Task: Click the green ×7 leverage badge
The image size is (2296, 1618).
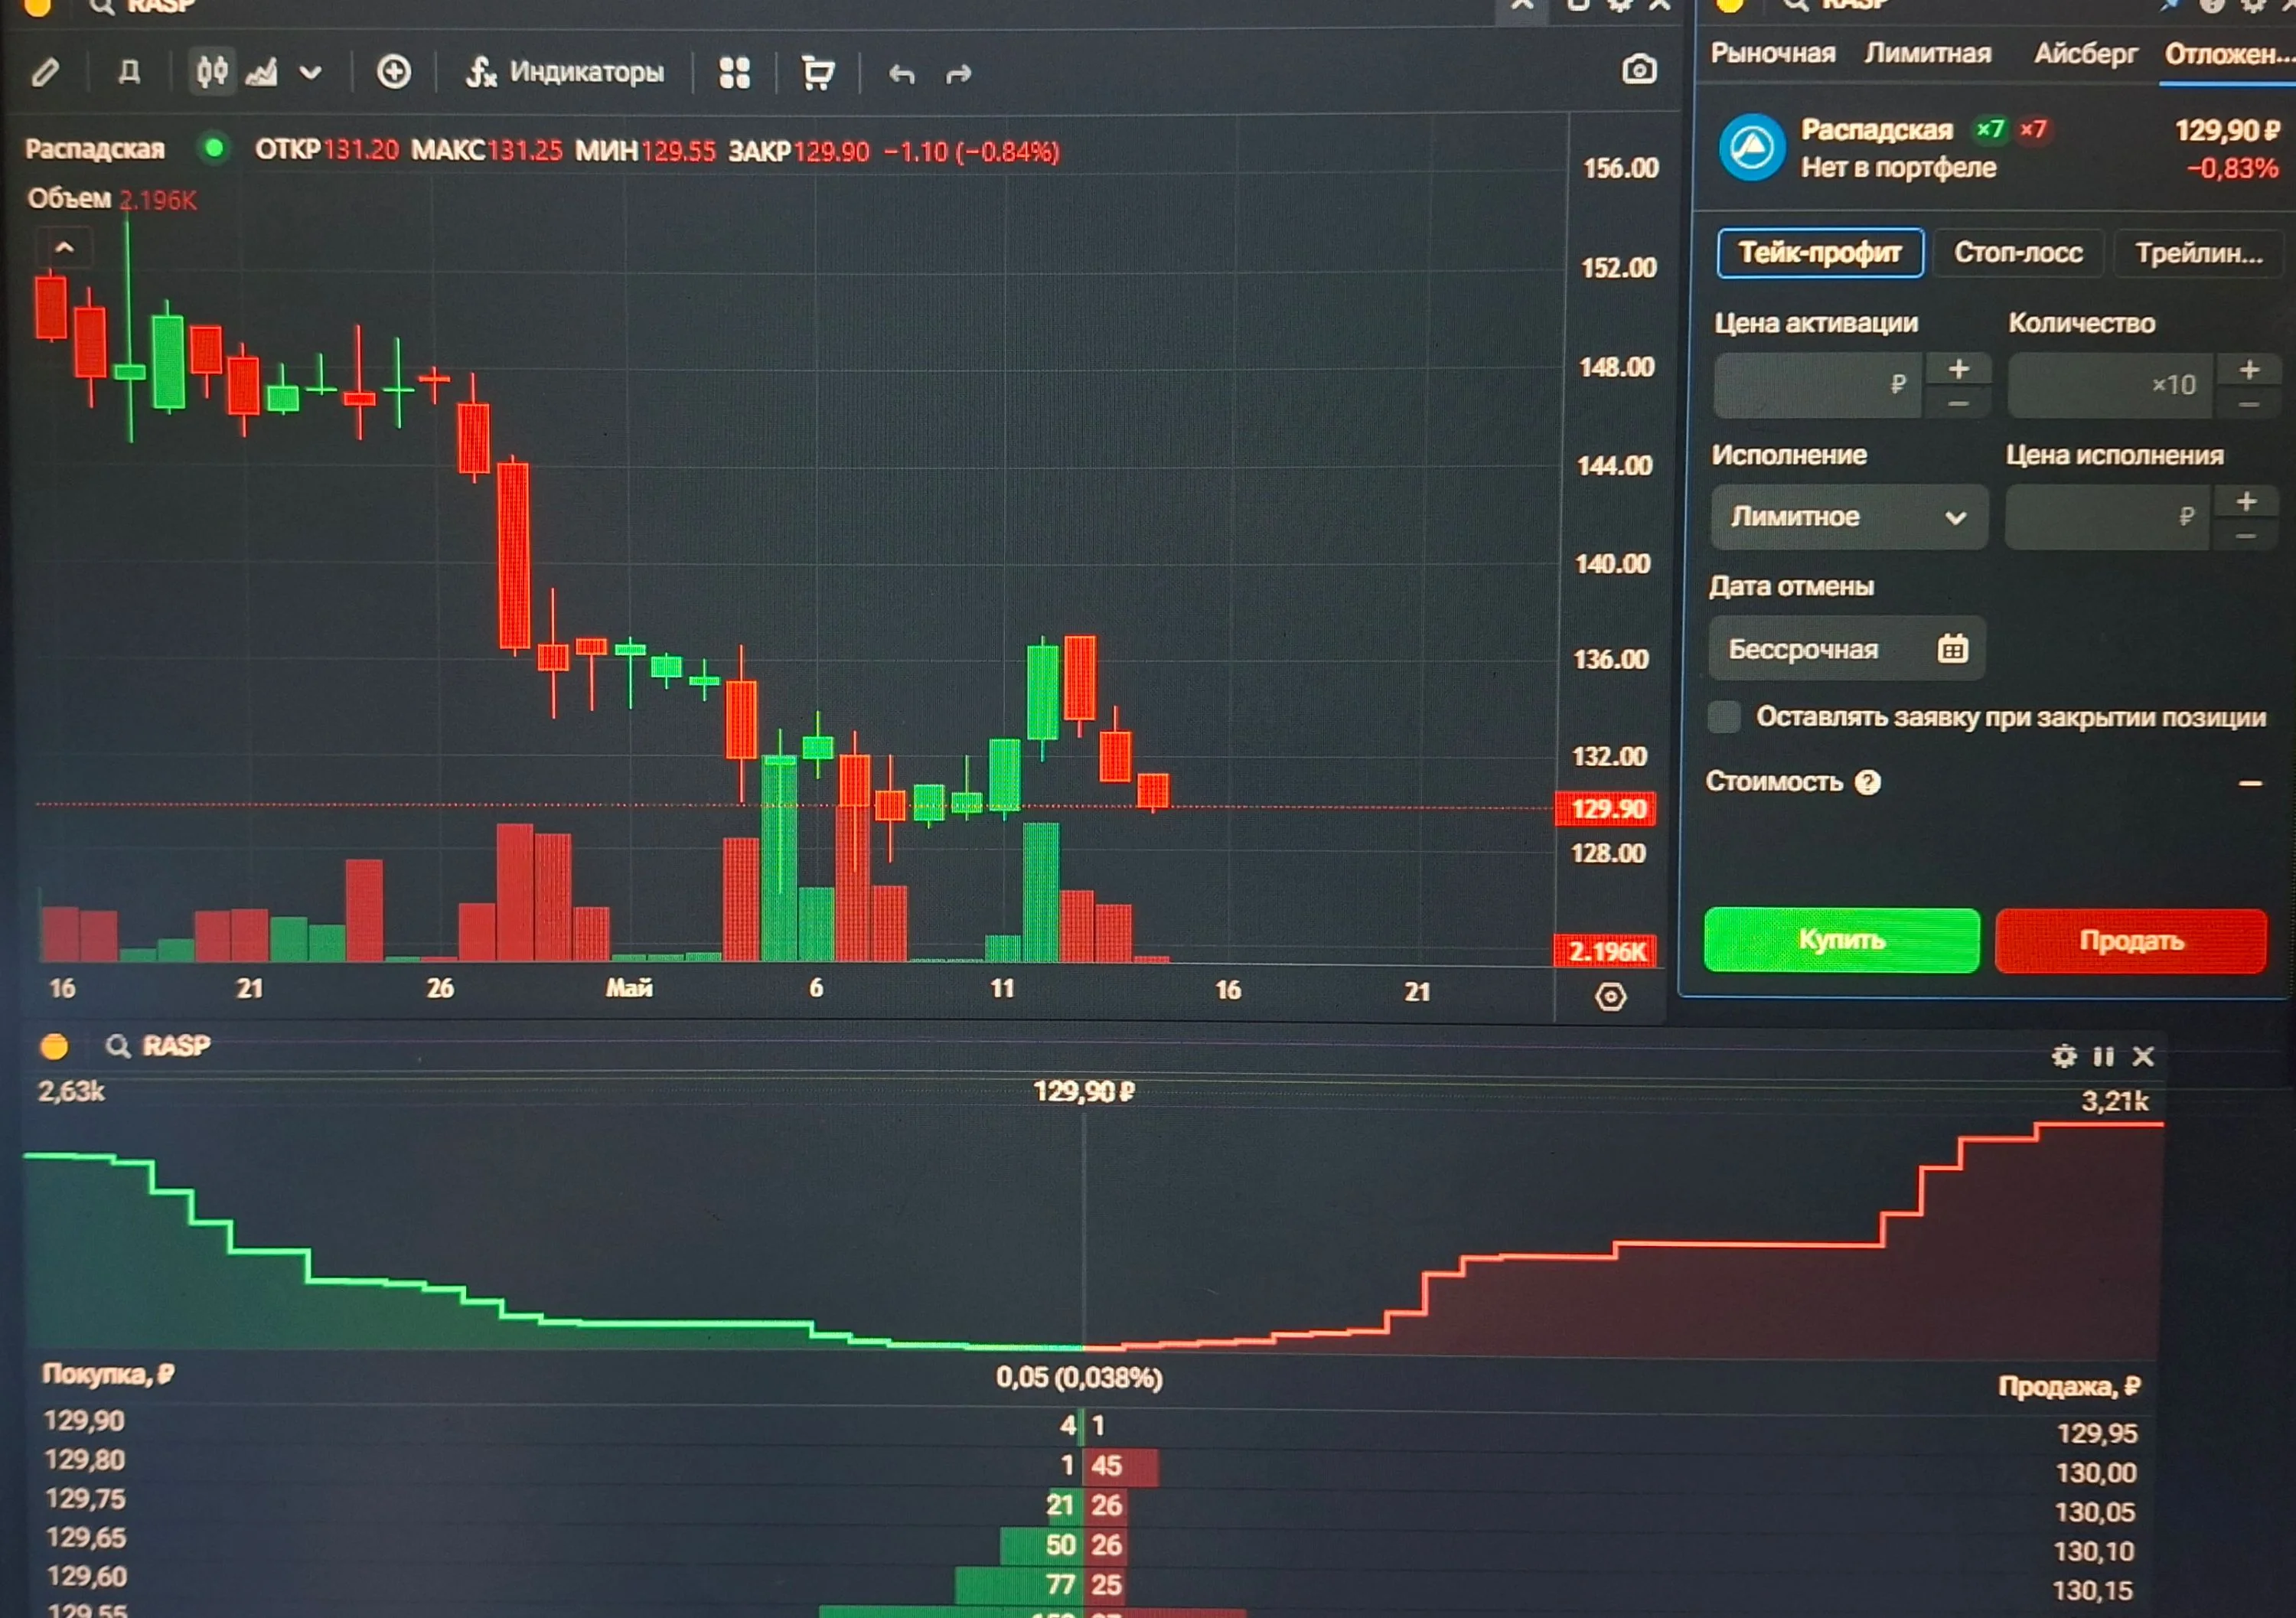Action: (x=1990, y=130)
